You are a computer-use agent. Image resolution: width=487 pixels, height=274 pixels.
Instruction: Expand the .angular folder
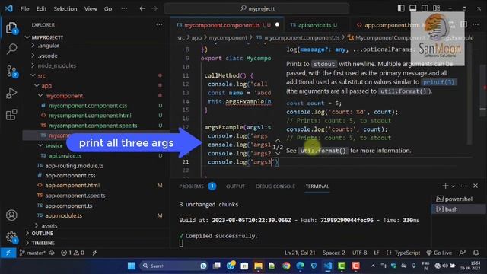pyautogui.click(x=48, y=46)
